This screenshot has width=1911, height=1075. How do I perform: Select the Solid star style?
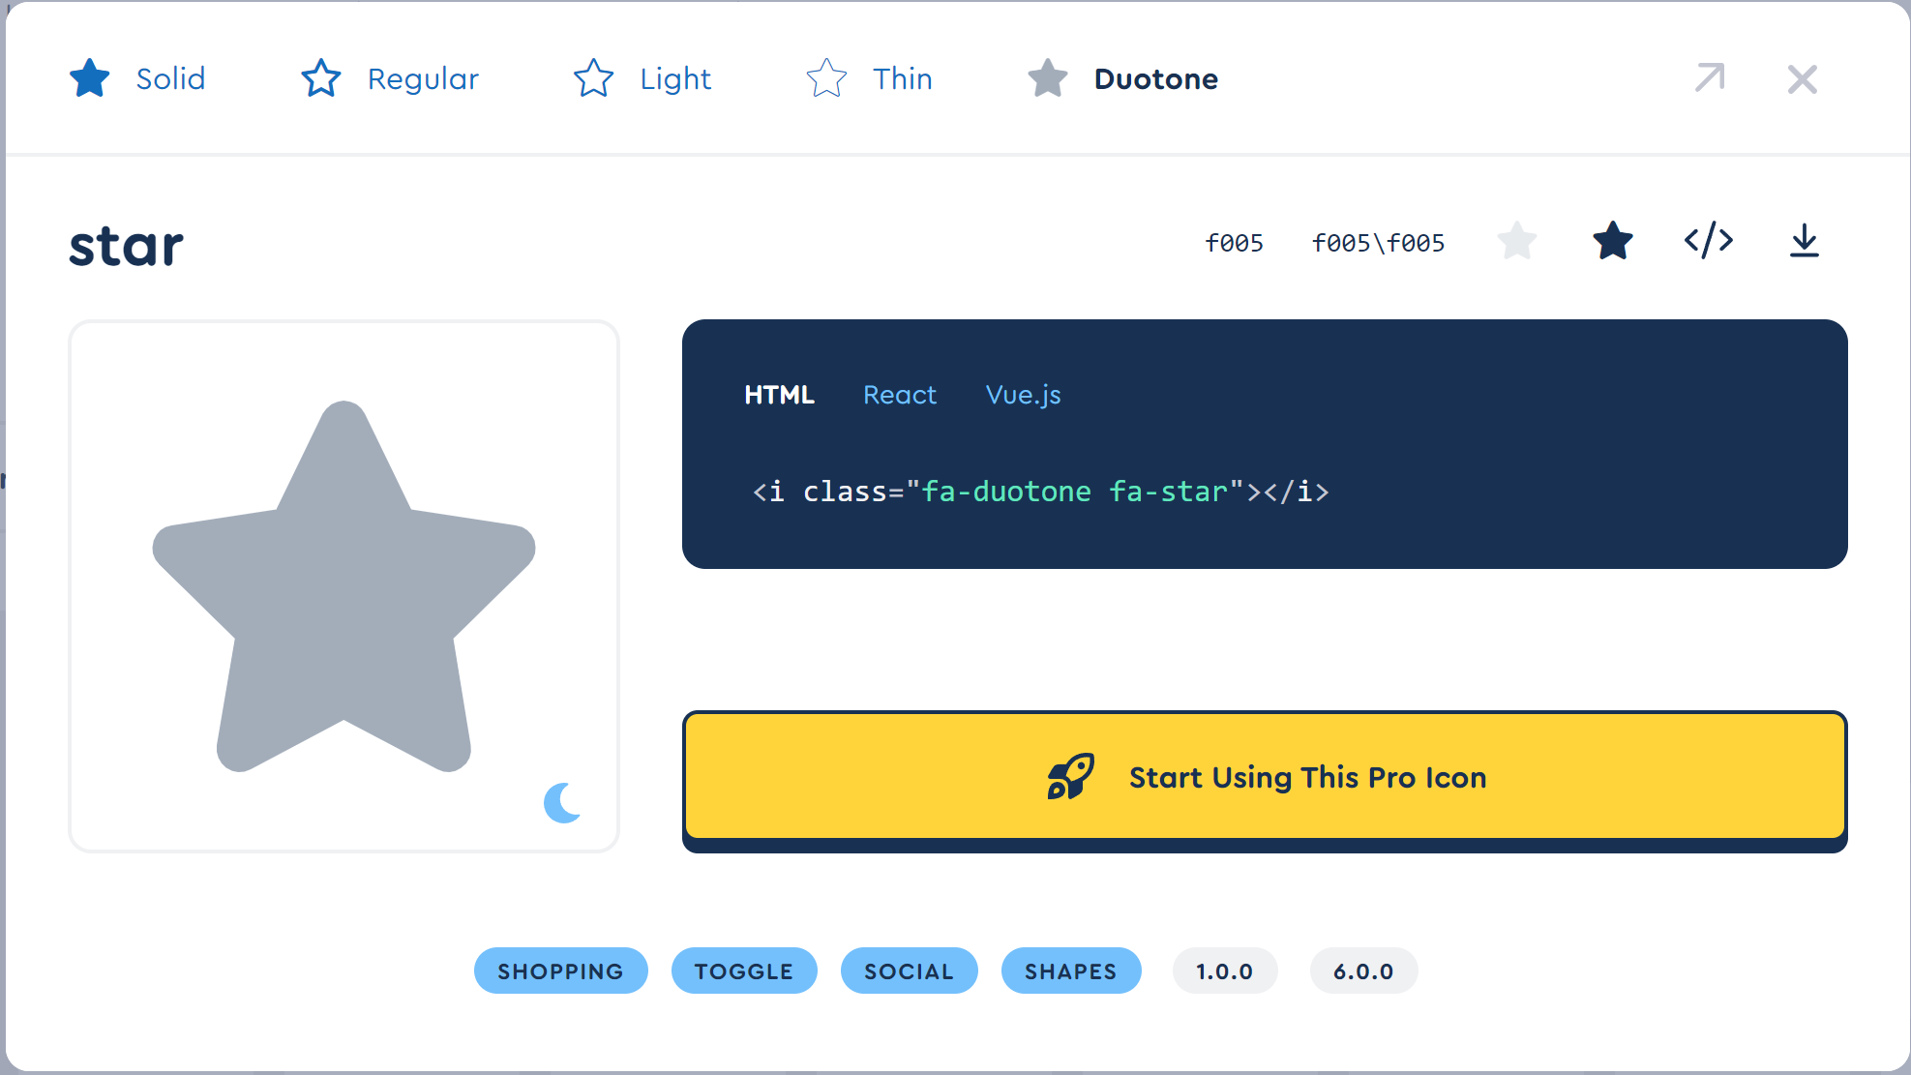coord(138,78)
